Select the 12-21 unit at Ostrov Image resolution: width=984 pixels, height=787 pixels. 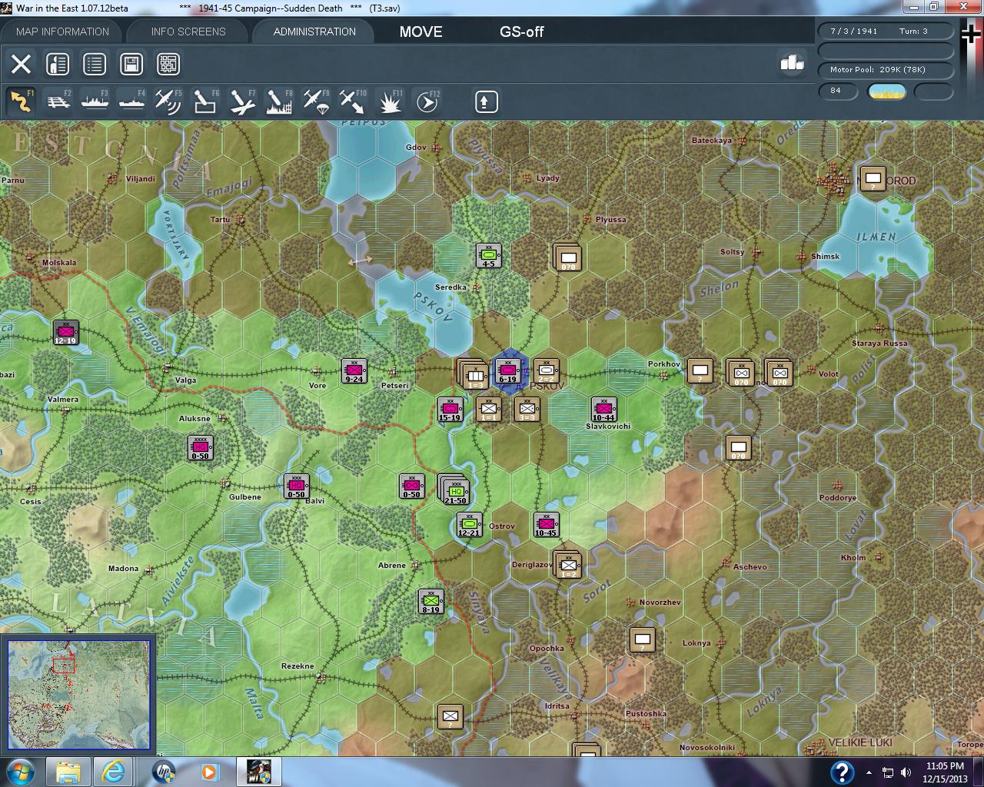click(469, 525)
